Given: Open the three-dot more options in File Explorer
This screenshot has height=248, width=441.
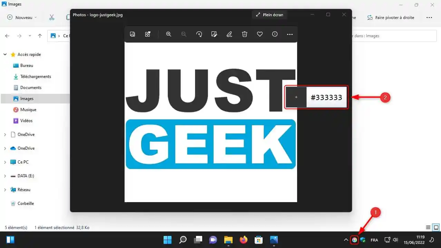Looking at the screenshot, I should 429,17.
